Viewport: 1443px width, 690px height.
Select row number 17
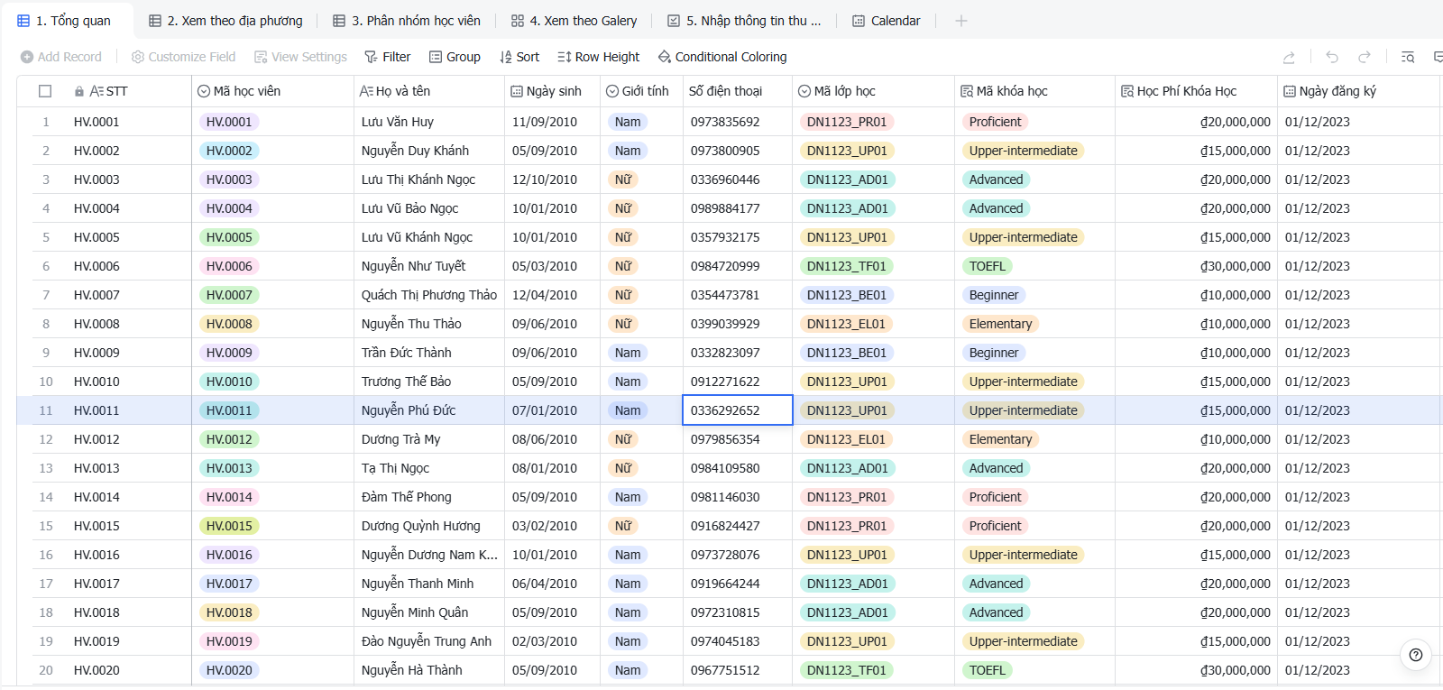click(x=46, y=584)
